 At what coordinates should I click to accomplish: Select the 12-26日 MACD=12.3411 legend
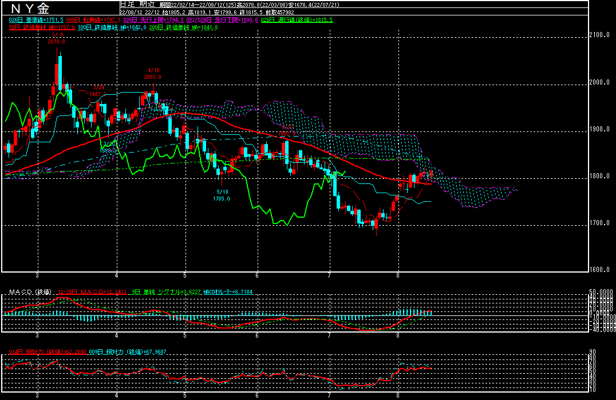click(x=92, y=292)
